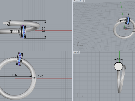
Task: Select the 2.45 dimension text
Action: pos(40,76)
